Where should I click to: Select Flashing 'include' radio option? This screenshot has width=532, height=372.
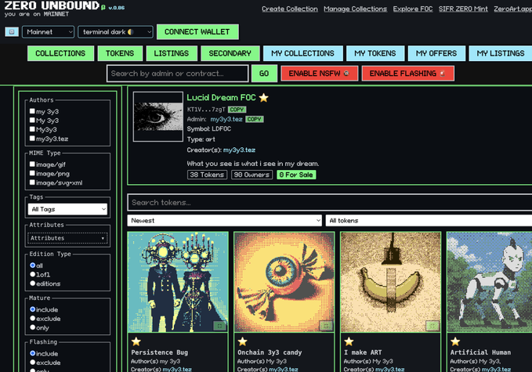click(33, 353)
